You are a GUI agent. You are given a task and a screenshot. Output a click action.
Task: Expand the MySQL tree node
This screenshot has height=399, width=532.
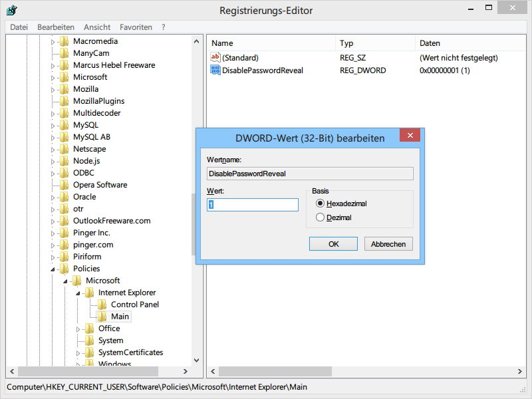[x=53, y=126]
